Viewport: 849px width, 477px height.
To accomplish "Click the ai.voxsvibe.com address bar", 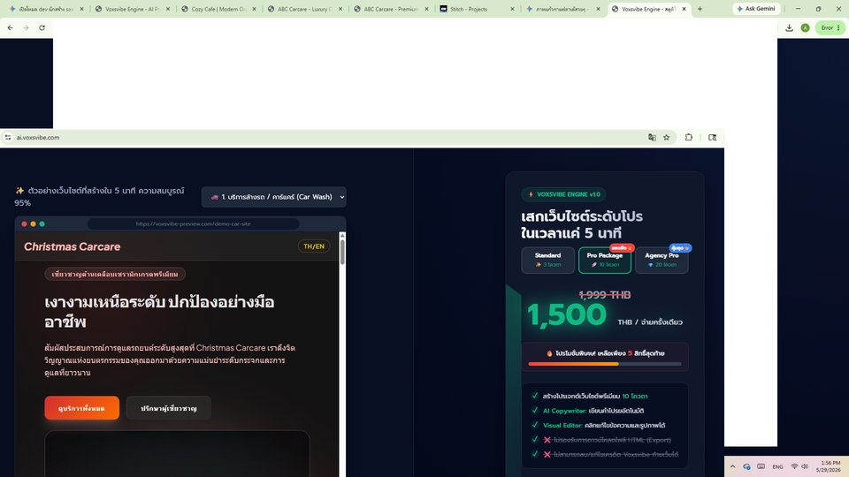I will [x=325, y=138].
